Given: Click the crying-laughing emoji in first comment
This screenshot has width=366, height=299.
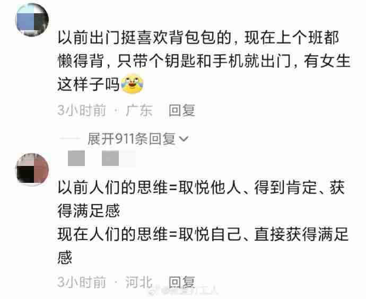Looking at the screenshot, I should click(133, 84).
